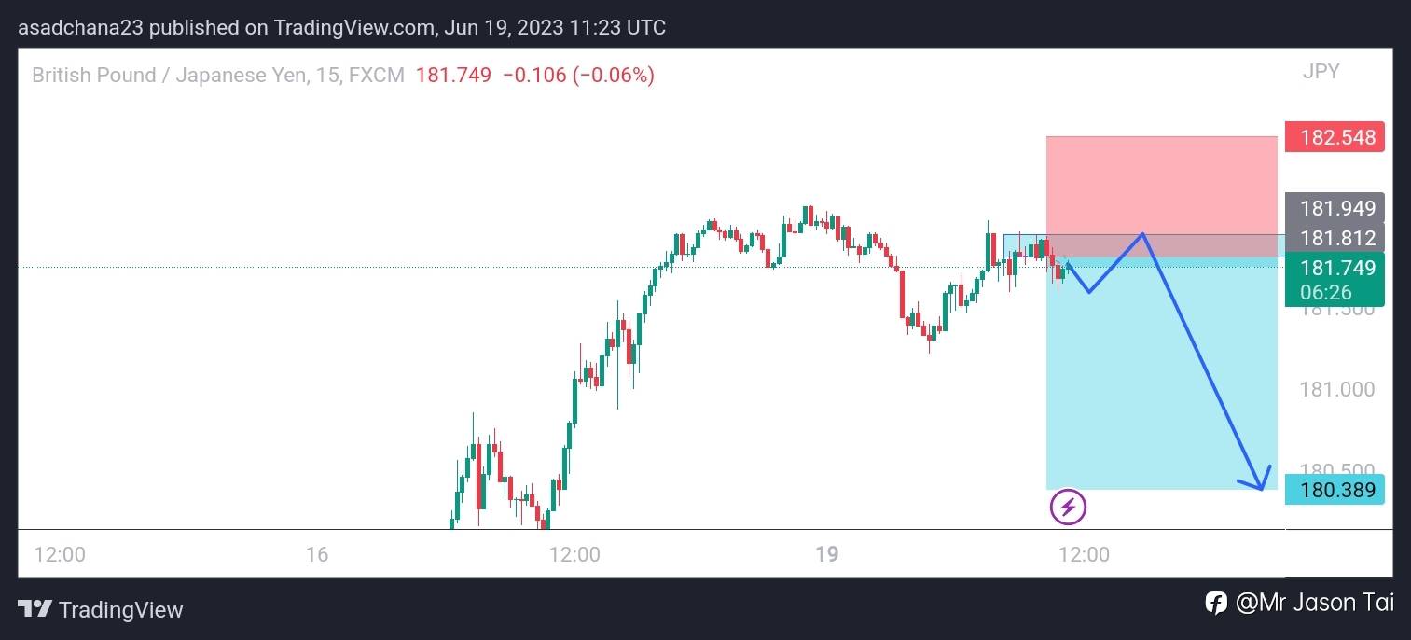The image size is (1411, 640).
Task: Click the Facebook icon near Mr Jason Tai
Action: [1215, 603]
